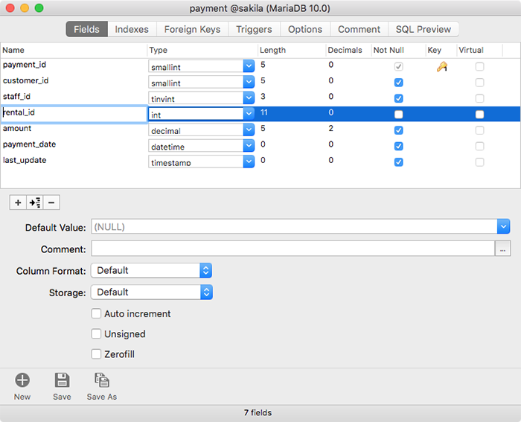Select the payment_date field name
Image resolution: width=521 pixels, height=422 pixels.
[x=29, y=144]
